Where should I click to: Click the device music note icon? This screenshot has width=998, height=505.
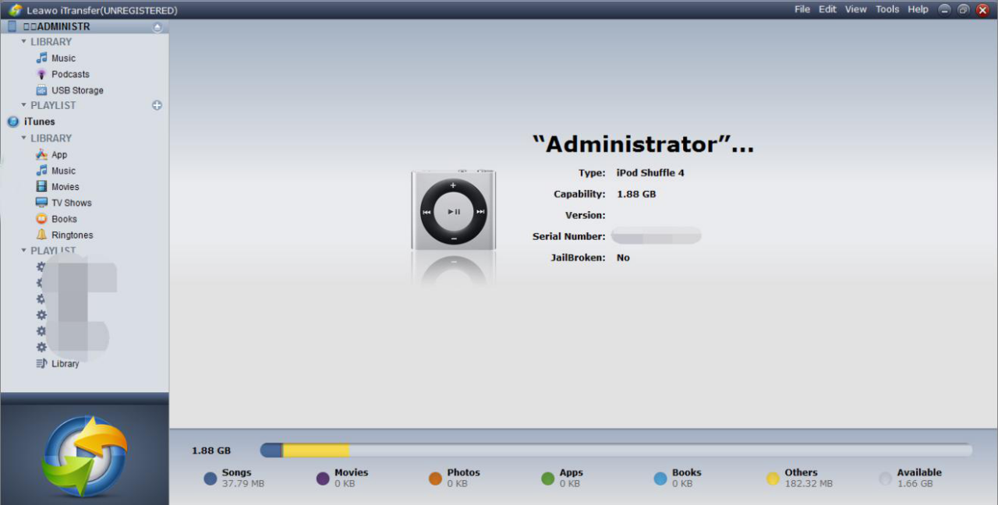coord(42,58)
